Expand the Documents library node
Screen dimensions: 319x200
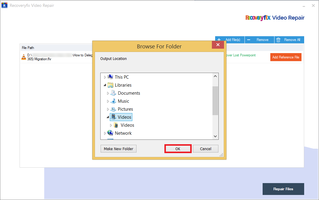(x=108, y=93)
